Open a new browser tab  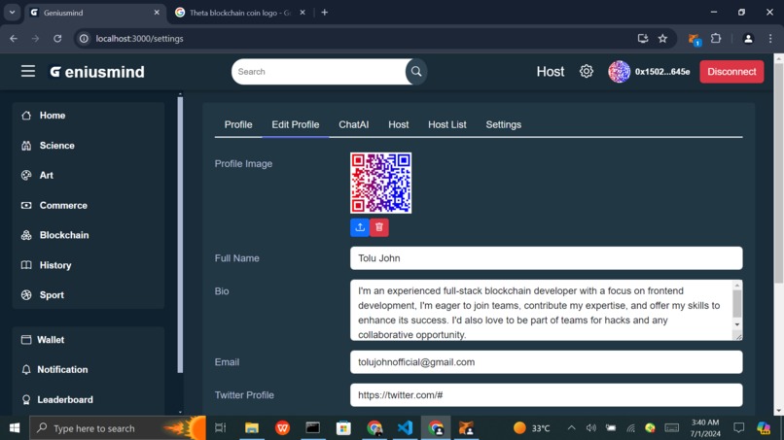(325, 13)
